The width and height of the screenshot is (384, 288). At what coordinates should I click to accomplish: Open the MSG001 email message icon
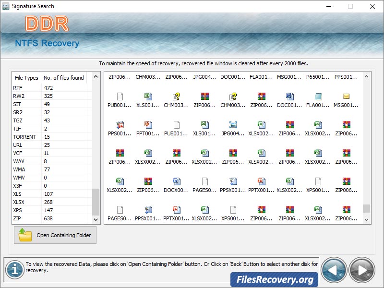(x=346, y=96)
